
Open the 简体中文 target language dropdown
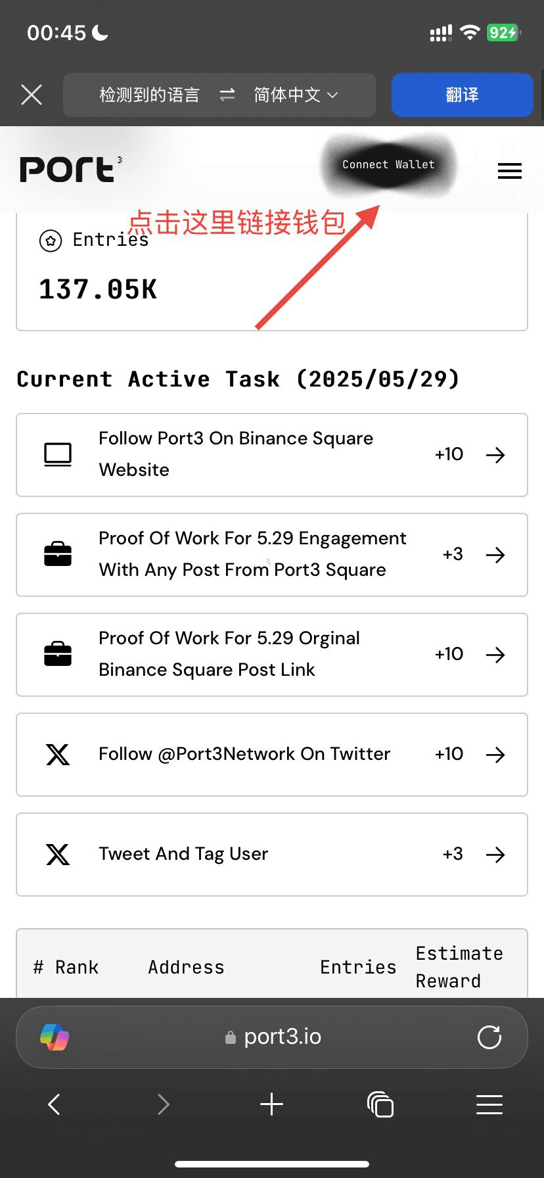pyautogui.click(x=296, y=95)
